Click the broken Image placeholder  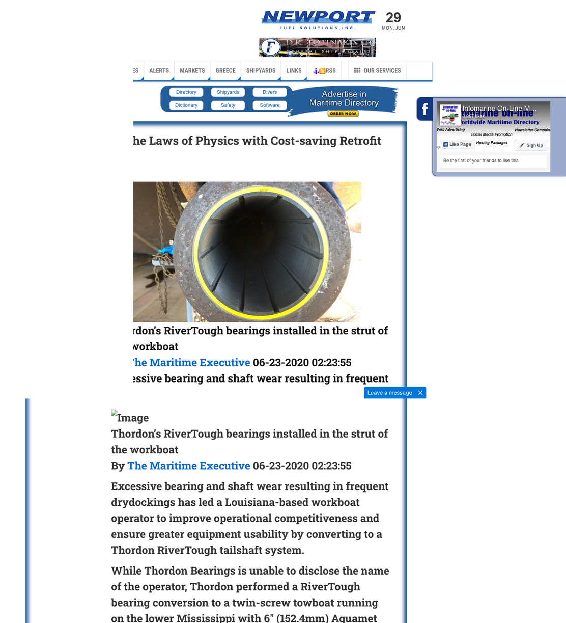[130, 417]
